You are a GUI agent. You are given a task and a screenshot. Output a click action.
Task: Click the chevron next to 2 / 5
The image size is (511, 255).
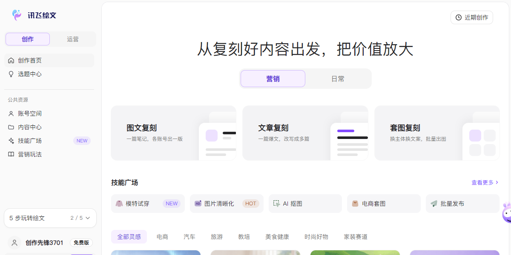[88, 218]
